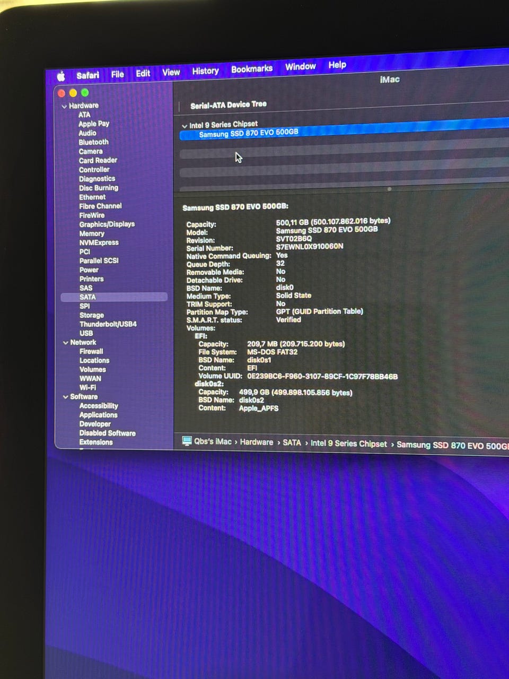
Task: Select Wi-Fi under Network
Action: 88,387
